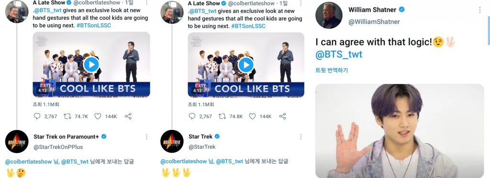Share the left Late Show tweet

tap(128, 116)
